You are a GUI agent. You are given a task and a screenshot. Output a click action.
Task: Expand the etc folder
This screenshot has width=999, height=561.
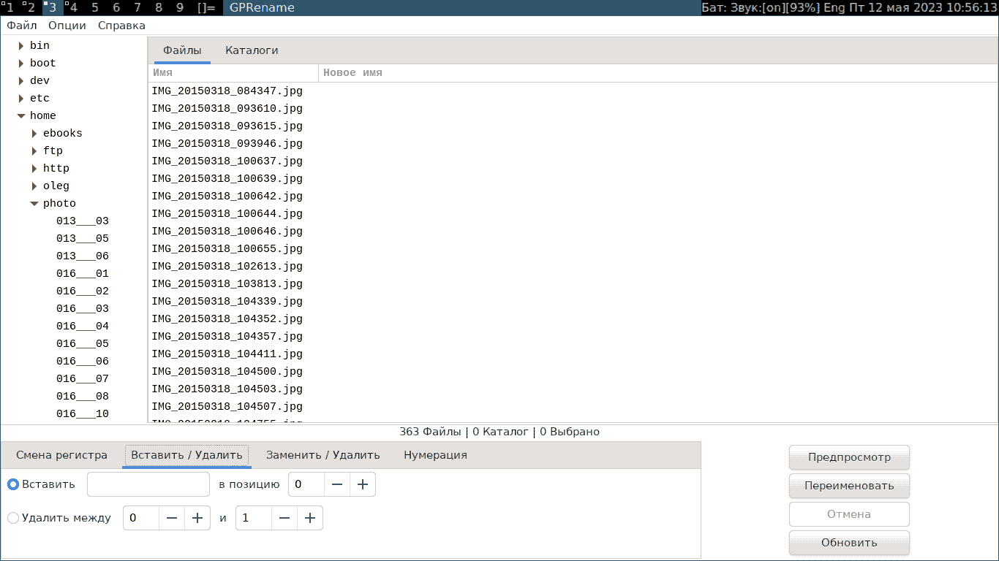[x=21, y=99]
